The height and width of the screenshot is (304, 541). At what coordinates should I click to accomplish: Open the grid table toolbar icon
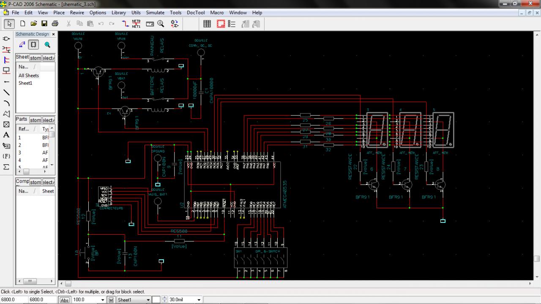coord(207,24)
